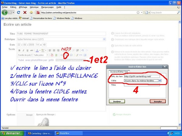
Task: Open the highlight color dropdown arrow
Action: point(45,50)
